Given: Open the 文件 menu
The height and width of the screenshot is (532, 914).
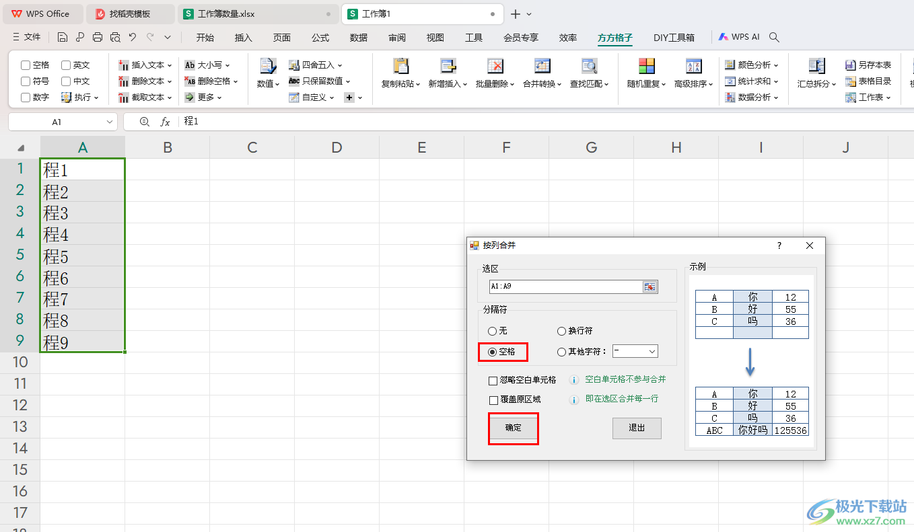Looking at the screenshot, I should (27, 38).
